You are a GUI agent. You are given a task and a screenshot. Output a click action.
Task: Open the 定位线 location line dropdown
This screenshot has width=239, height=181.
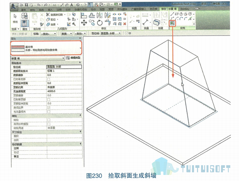pos(110,33)
